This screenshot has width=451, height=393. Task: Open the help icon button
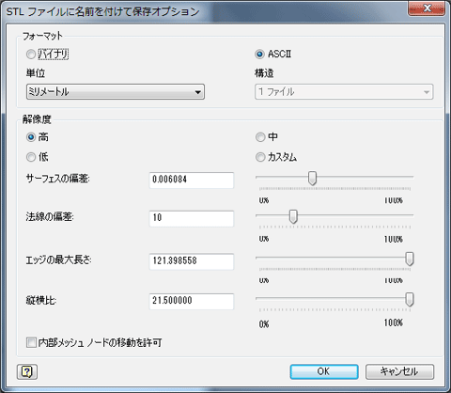click(x=27, y=372)
